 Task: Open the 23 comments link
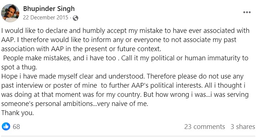(x=205, y=127)
